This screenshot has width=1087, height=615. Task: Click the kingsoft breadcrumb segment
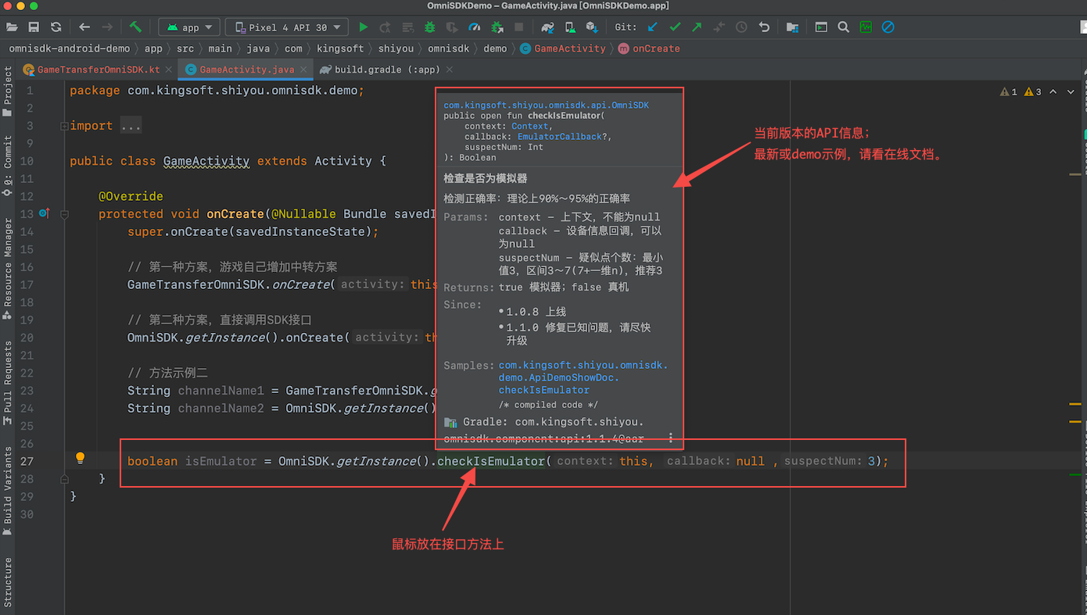pos(340,48)
